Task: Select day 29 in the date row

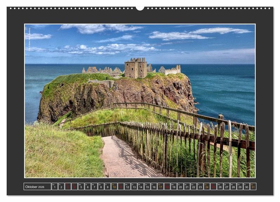Action: 240,187
